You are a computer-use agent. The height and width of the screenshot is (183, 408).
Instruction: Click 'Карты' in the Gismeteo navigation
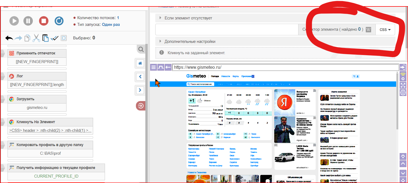235,76
